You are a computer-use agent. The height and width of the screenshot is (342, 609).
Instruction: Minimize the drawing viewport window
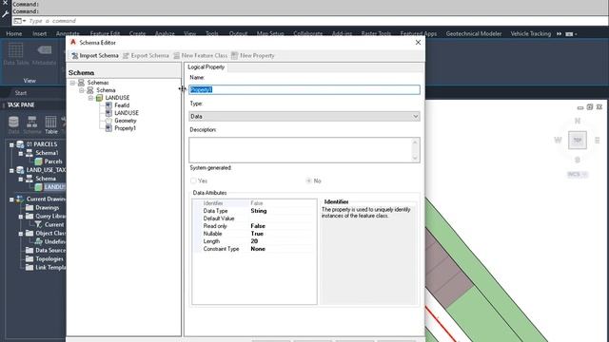[580, 107]
